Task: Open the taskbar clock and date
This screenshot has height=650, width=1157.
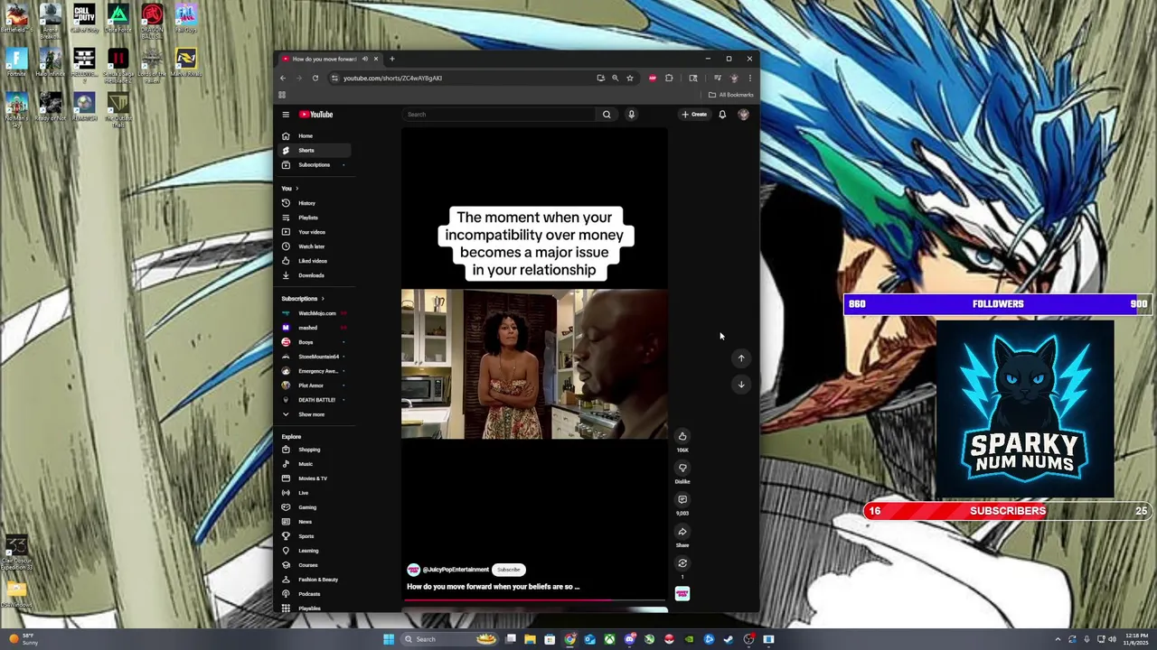Action: [1134, 639]
